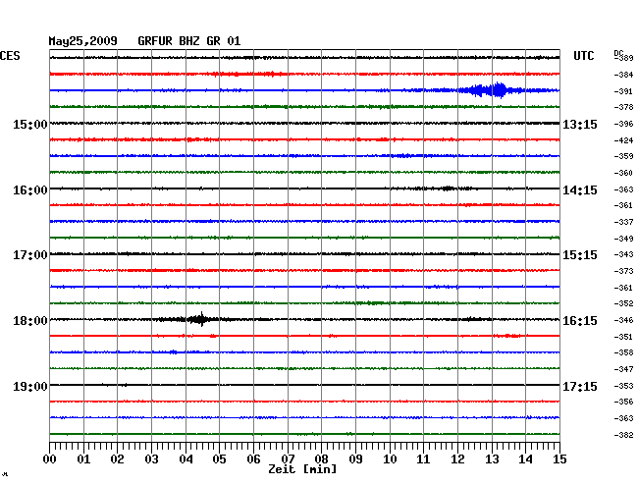The height and width of the screenshot is (485, 638).
Task: Select the 19:00 local time label
Action: (30, 386)
